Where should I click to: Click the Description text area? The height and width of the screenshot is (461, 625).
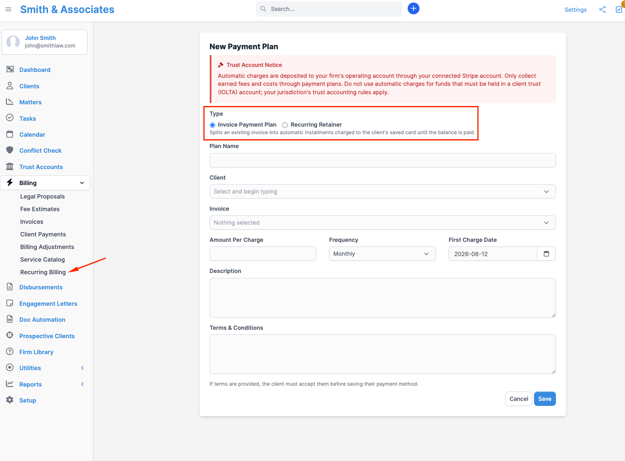point(382,298)
